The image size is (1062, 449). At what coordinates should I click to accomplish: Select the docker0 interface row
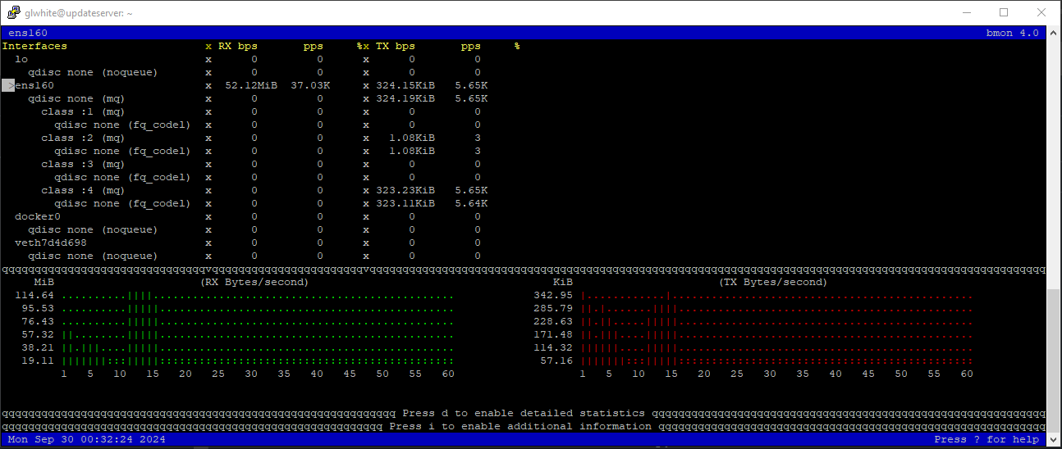coord(245,216)
